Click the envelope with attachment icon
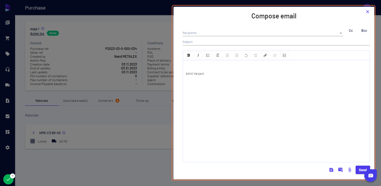The height and width of the screenshot is (186, 381). pyautogui.click(x=341, y=170)
